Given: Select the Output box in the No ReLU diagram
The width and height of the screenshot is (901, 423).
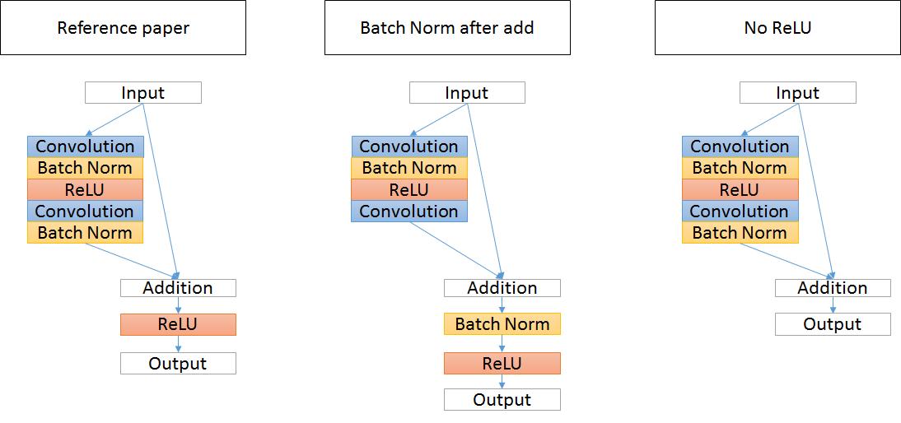Looking at the screenshot, I should pos(833,324).
